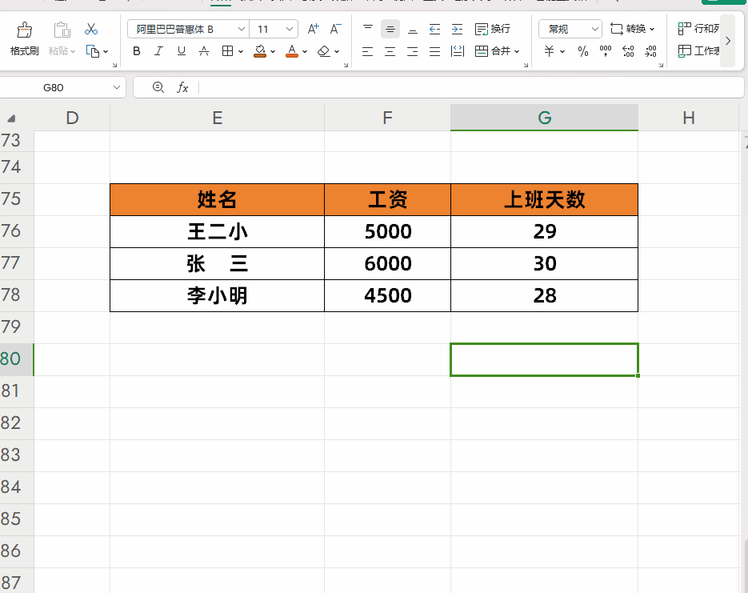The height and width of the screenshot is (593, 748).
Task: Open the Copy options dropdown arrow
Action: [106, 51]
